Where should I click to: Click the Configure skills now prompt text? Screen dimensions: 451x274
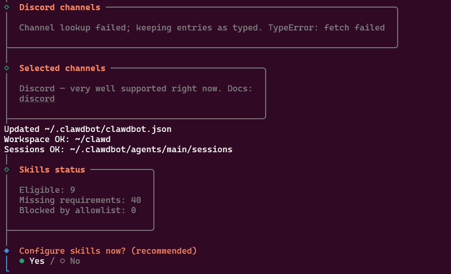tap(108, 251)
